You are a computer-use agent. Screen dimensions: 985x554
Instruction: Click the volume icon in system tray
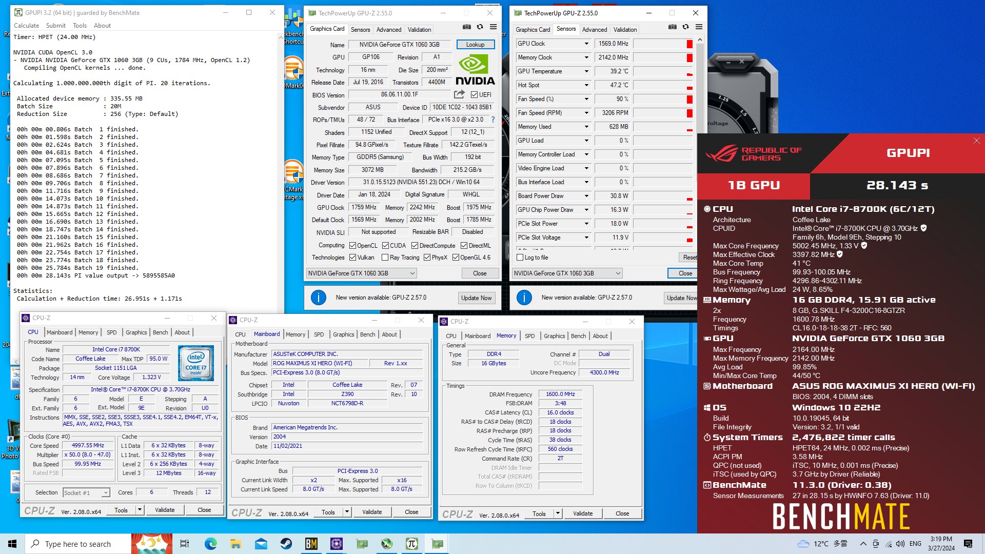coord(900,544)
